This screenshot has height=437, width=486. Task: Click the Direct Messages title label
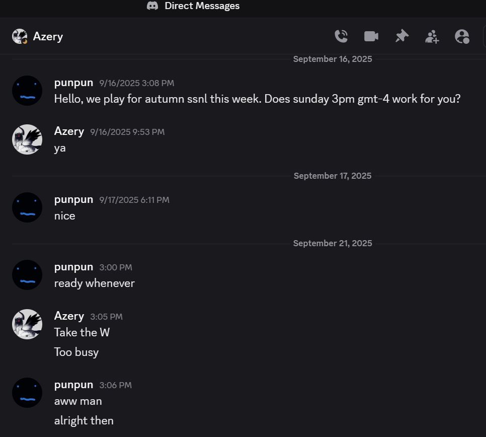pyautogui.click(x=202, y=6)
